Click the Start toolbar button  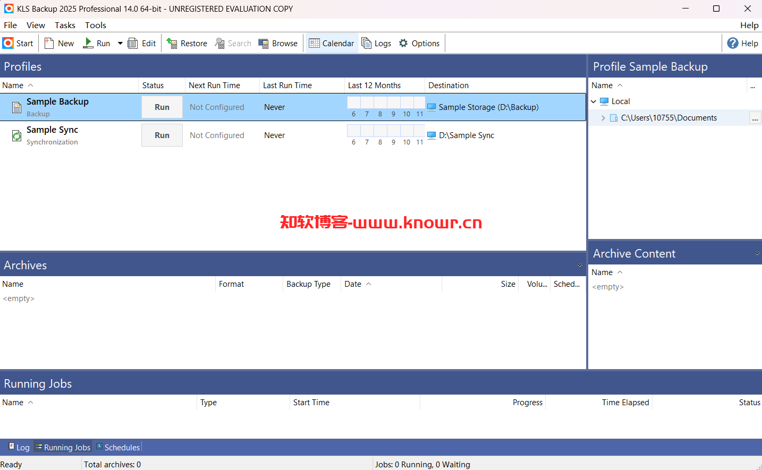click(18, 44)
